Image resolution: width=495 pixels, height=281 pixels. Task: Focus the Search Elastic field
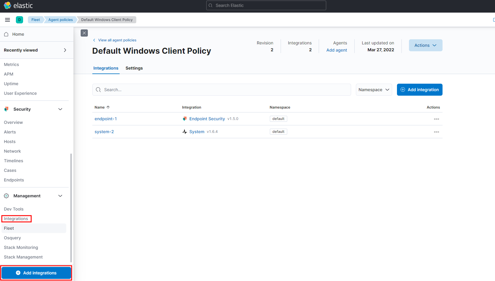[x=266, y=5]
